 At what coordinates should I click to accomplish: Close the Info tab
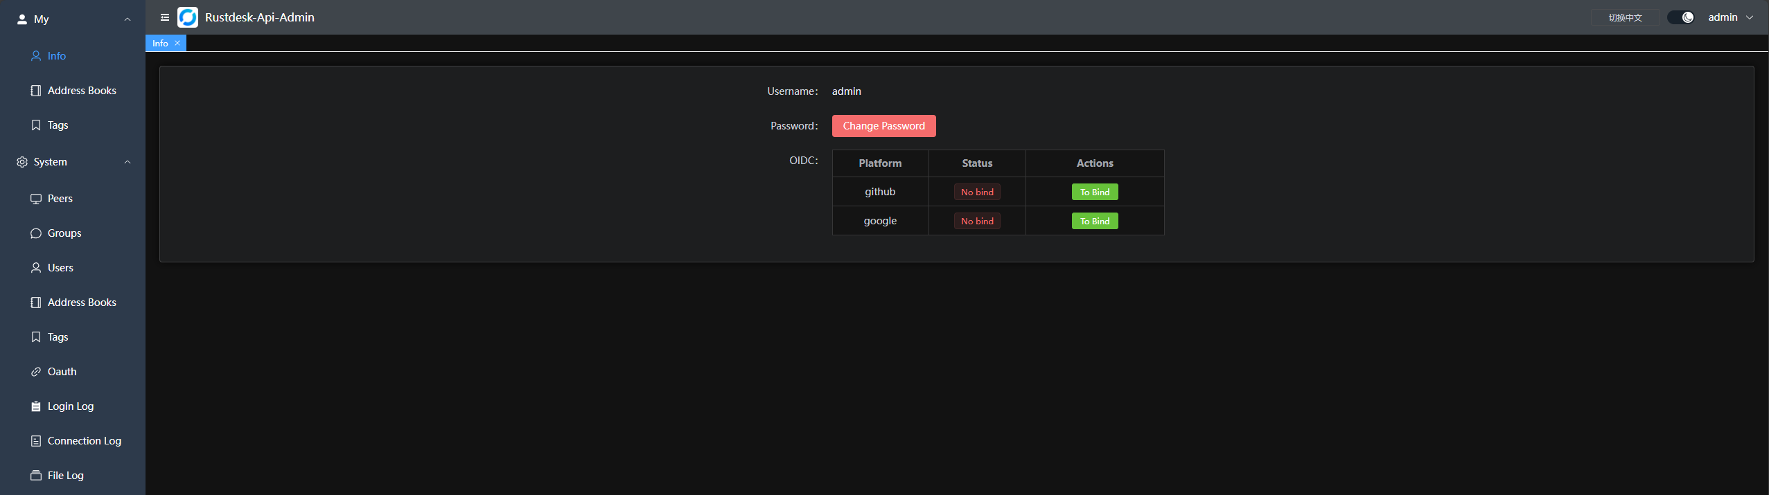pos(177,43)
